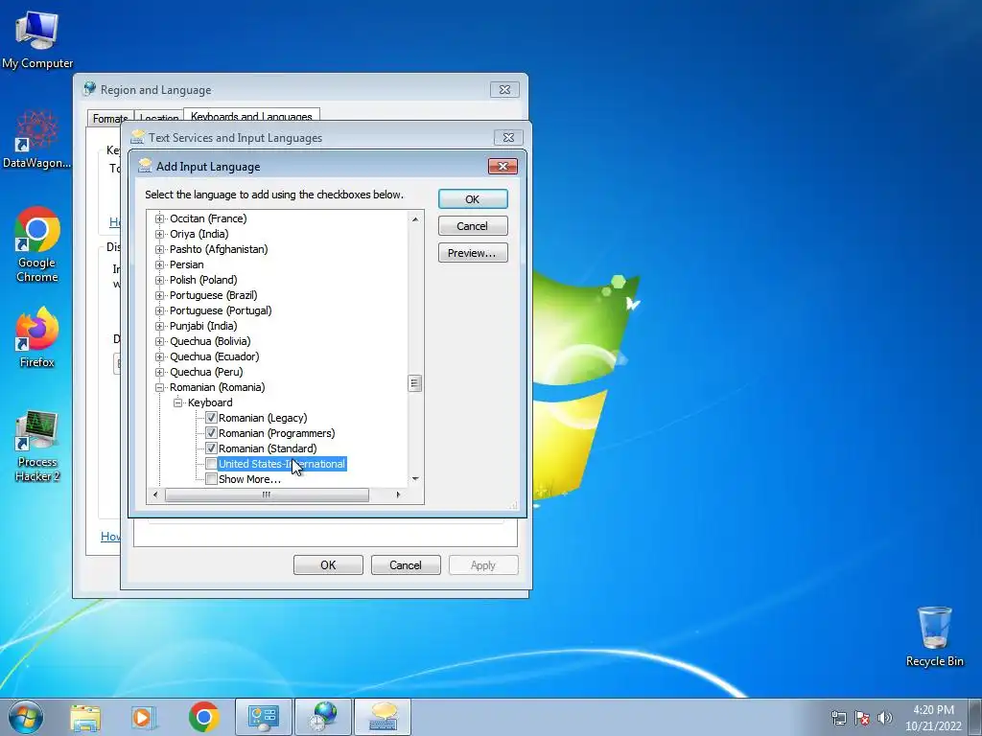Screen dimensions: 982x736
Task: Expand Portuguese (Brazil) node
Action: point(160,295)
